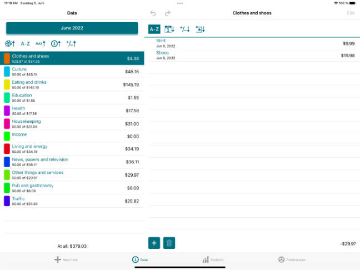This screenshot has width=360, height=270.
Task: Click the pink Housekeeping color swatch
Action: pyautogui.click(x=7, y=124)
